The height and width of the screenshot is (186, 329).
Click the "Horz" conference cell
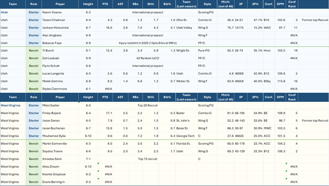[269, 50]
